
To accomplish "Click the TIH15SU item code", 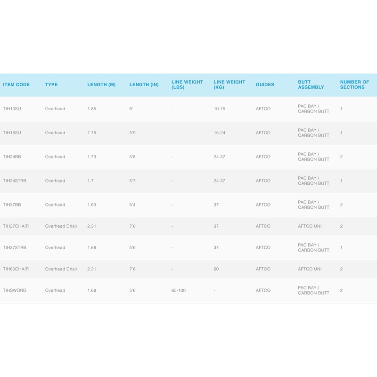I will click(x=12, y=133).
